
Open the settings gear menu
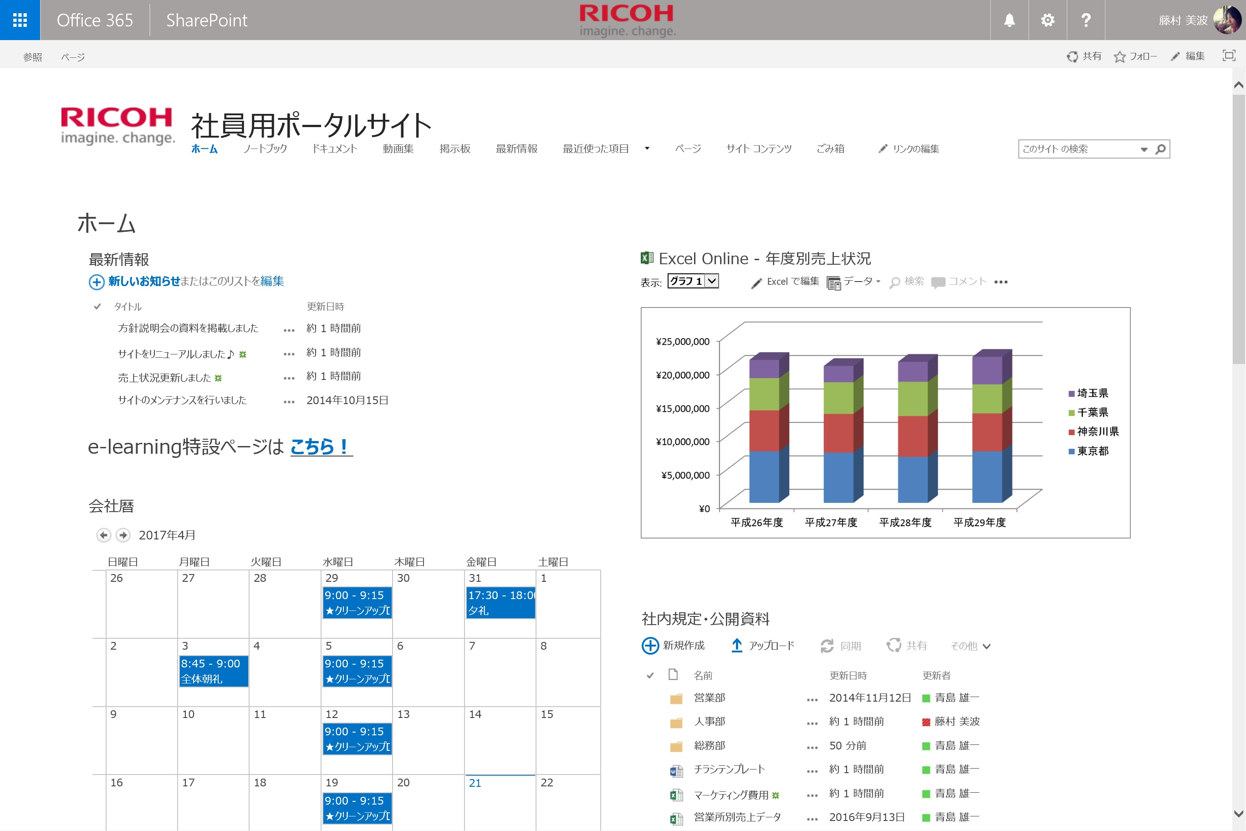[1047, 20]
